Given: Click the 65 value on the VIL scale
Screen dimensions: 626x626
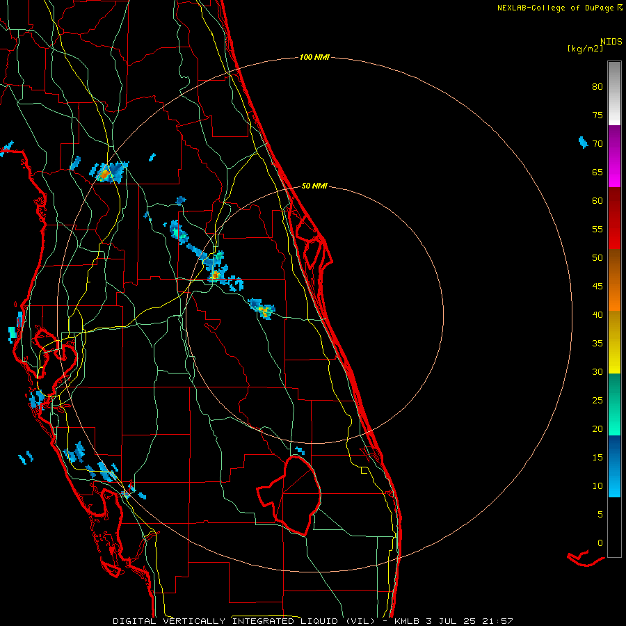Looking at the screenshot, I should click(597, 172).
